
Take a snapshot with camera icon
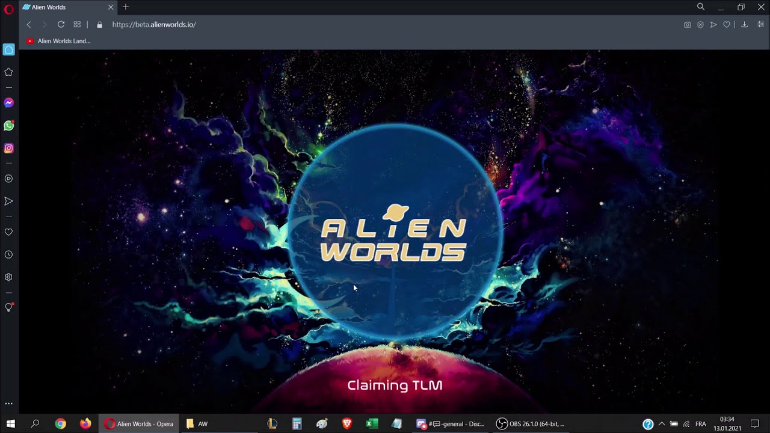coord(688,25)
